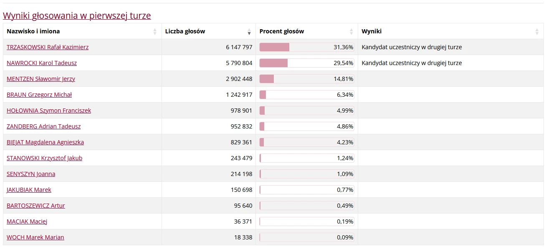Click Procent głosów sort arrows icon
The image size is (551, 249).
click(x=351, y=31)
